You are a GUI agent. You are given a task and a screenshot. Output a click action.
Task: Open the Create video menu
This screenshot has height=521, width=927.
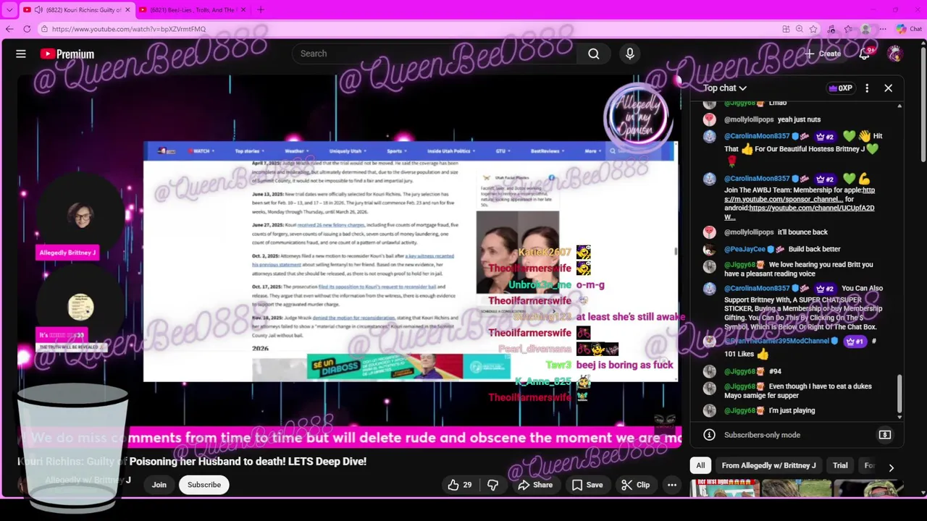click(823, 54)
